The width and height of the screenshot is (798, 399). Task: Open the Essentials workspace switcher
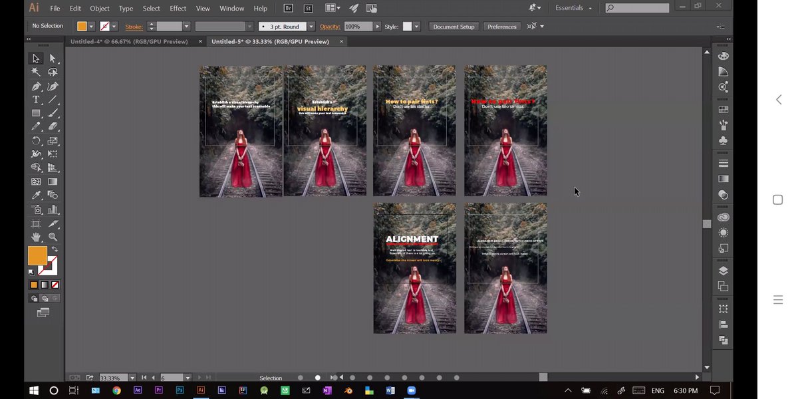pos(573,8)
